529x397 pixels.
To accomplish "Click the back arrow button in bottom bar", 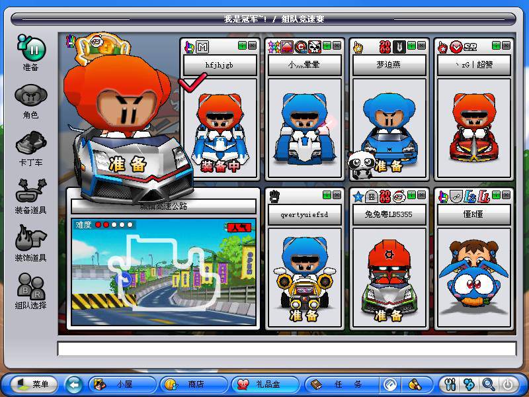I will click(73, 384).
